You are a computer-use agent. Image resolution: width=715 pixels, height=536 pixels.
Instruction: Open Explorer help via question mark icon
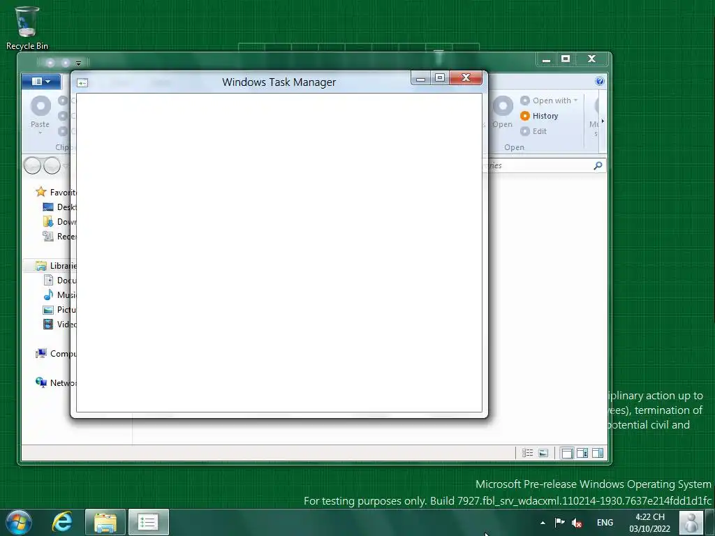pyautogui.click(x=600, y=81)
